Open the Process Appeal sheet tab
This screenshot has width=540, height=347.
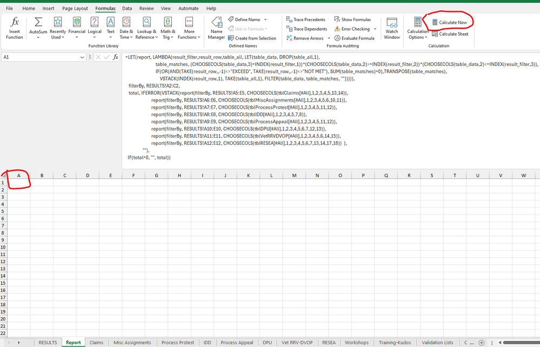click(x=237, y=343)
